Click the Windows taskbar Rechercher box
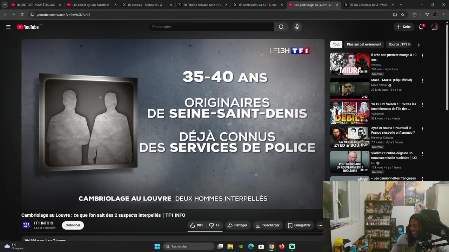Screen dimensions: 449x252 [189, 246]
